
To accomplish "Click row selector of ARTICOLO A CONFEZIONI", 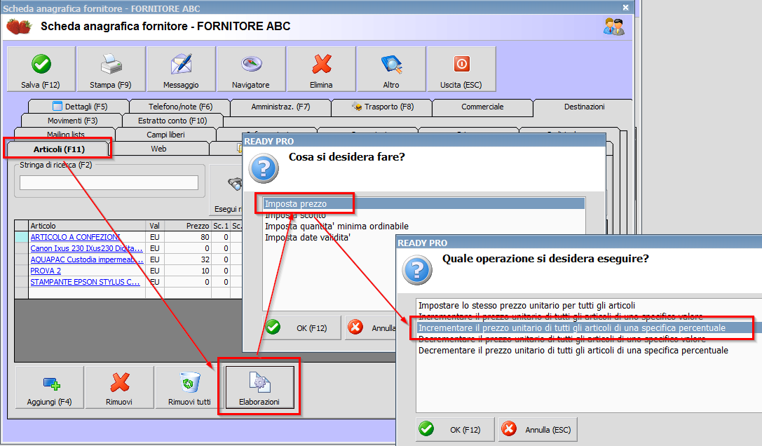I will click(22, 237).
